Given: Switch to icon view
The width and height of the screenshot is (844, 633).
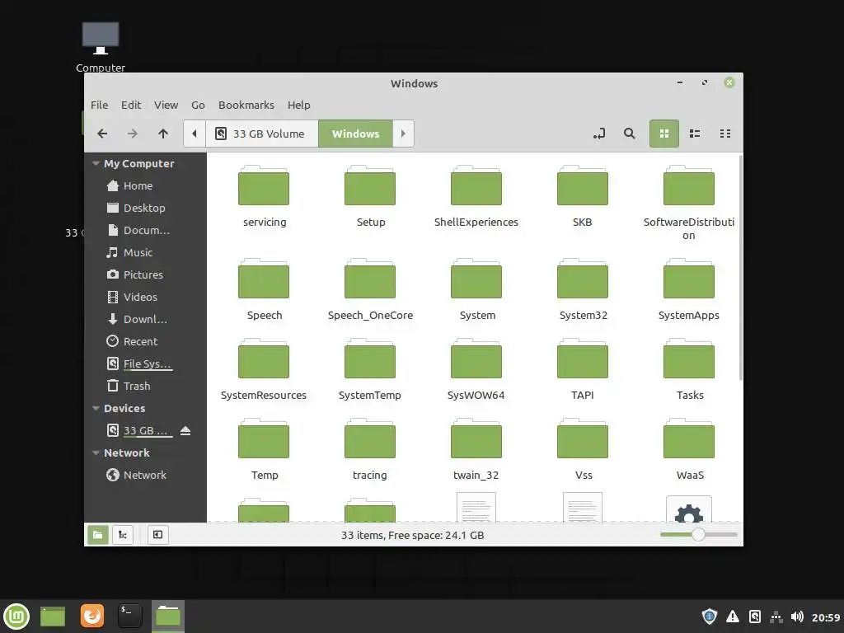Looking at the screenshot, I should [x=664, y=134].
